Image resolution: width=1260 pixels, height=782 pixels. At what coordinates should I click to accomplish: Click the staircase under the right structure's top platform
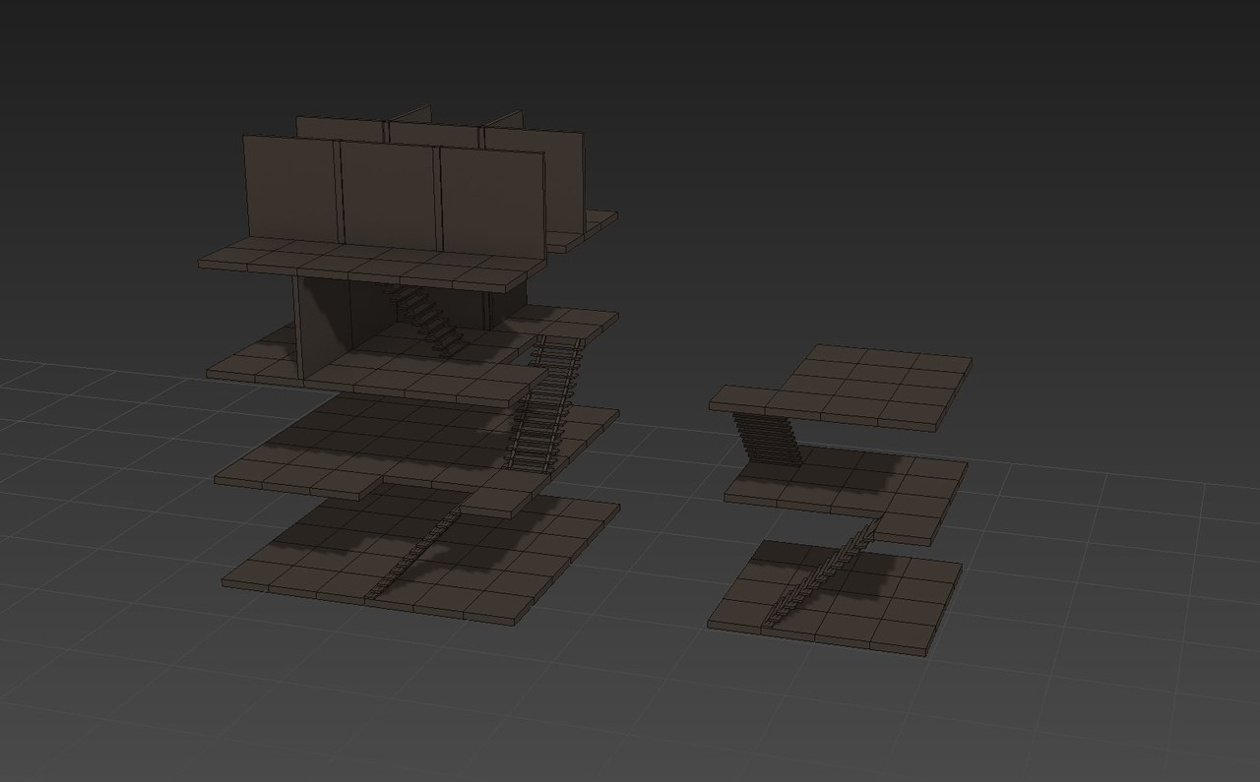(766, 438)
